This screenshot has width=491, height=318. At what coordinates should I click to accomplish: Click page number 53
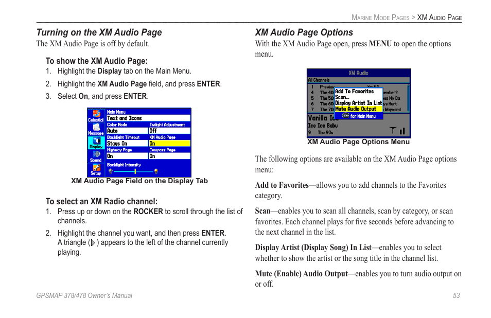click(456, 295)
